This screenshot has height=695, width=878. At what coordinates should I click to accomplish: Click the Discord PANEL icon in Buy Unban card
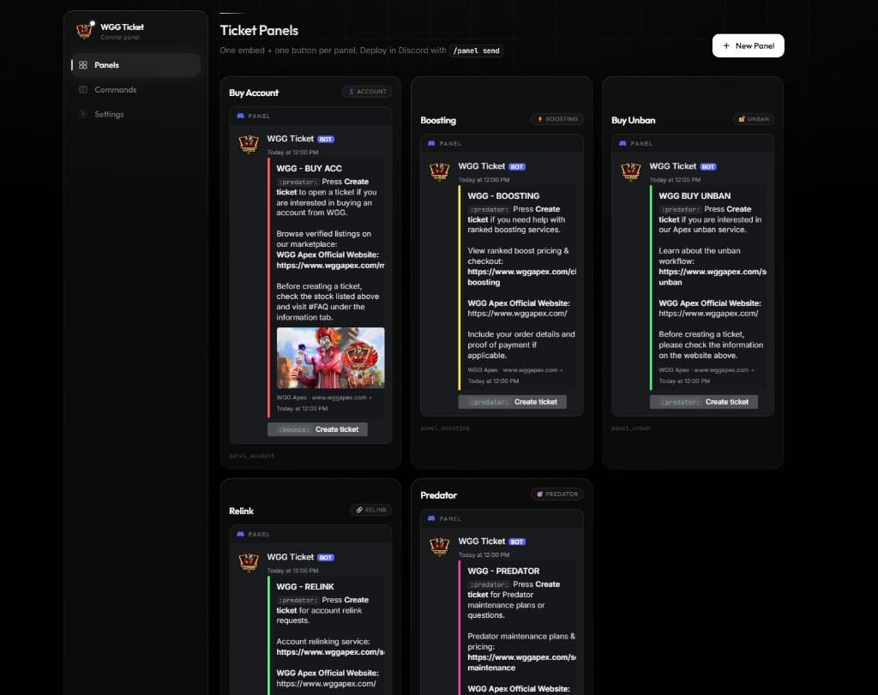[622, 143]
